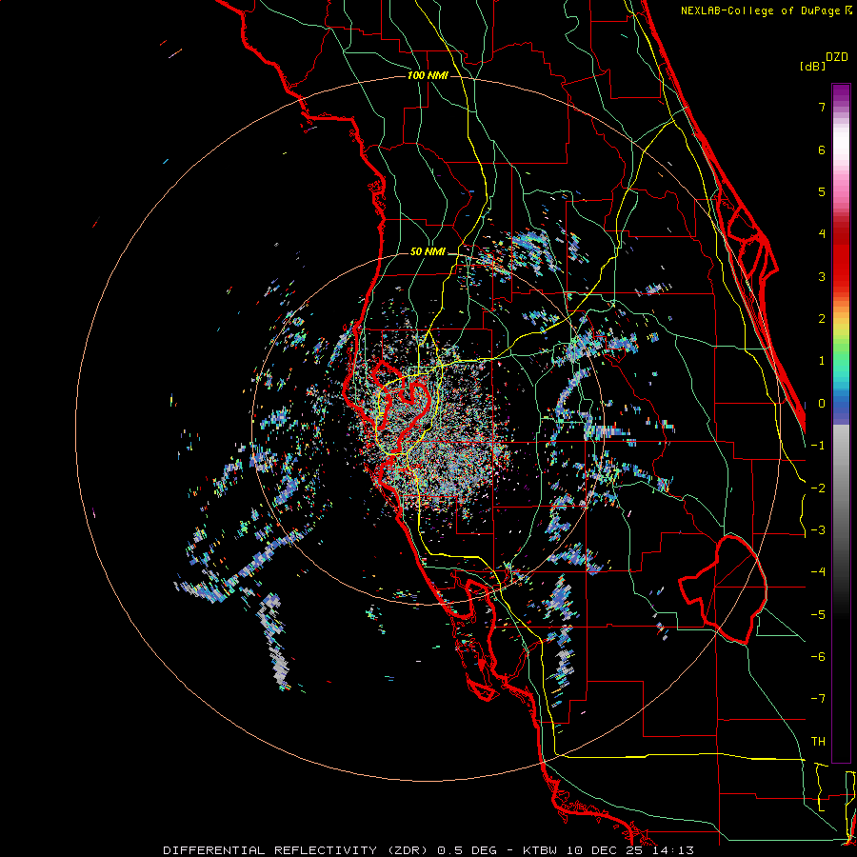The height and width of the screenshot is (857, 857).
Task: Click the -3 value on the dB scale
Action: (818, 530)
